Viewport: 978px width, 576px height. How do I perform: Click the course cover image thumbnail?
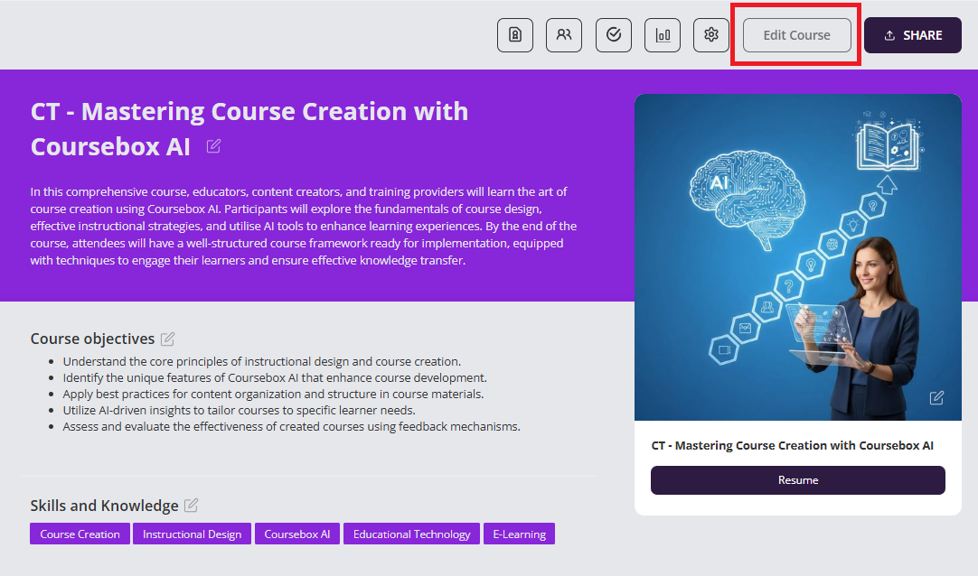click(797, 257)
